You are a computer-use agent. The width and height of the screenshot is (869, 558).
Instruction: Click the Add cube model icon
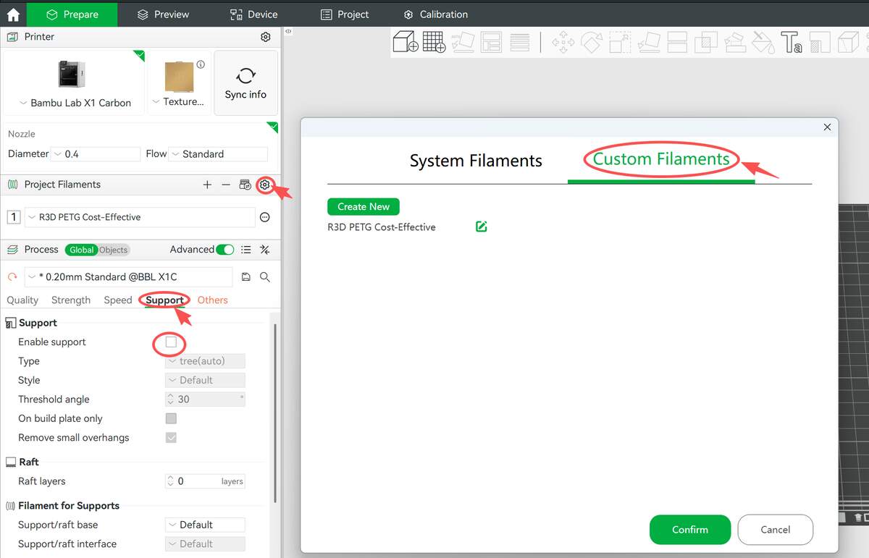point(406,41)
